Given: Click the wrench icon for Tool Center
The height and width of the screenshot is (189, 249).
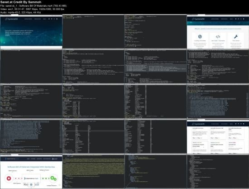Looking at the screenshot, I should click(x=236, y=37).
